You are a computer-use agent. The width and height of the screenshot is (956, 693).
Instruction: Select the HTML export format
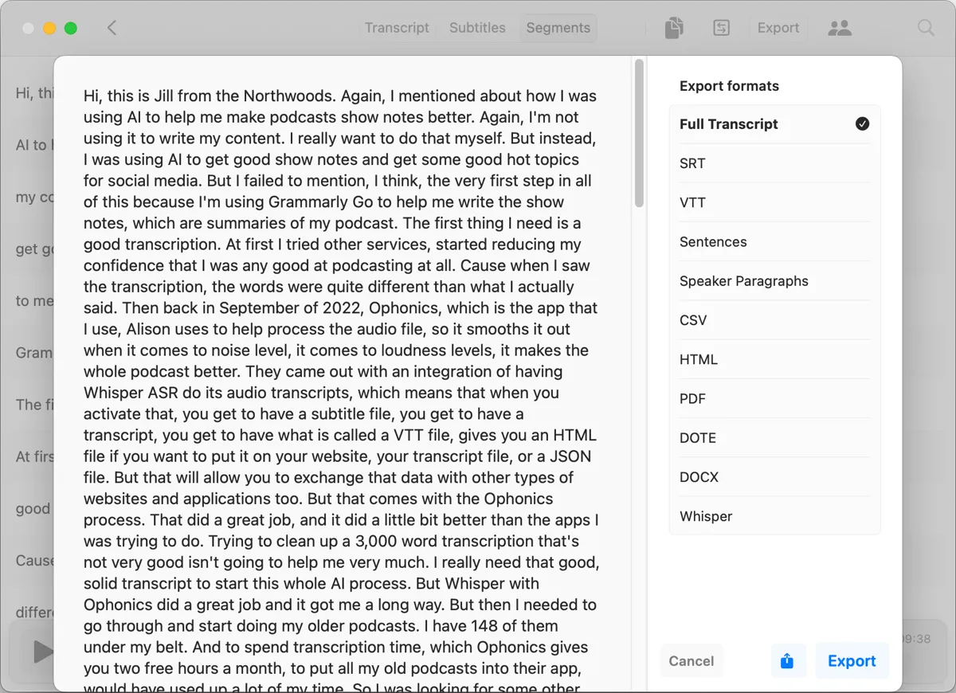click(774, 359)
